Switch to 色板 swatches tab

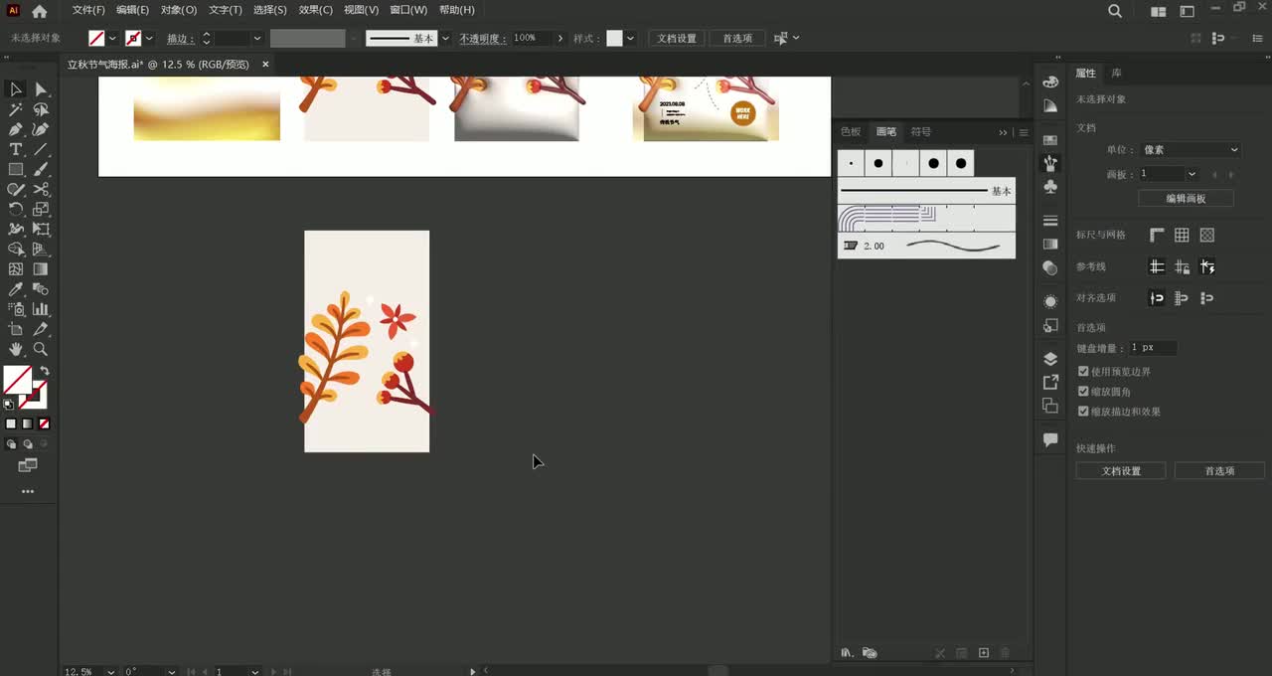click(851, 131)
